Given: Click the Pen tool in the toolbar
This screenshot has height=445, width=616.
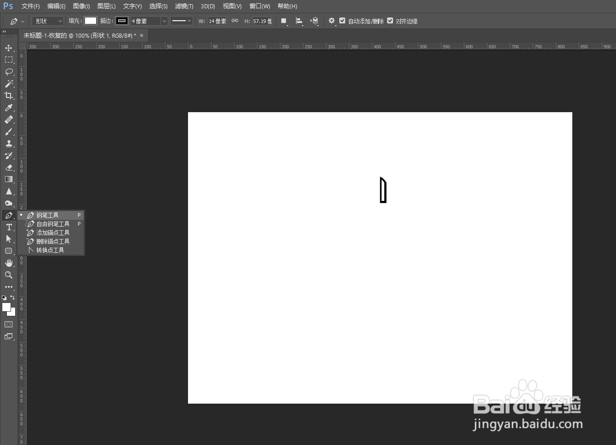Looking at the screenshot, I should (x=9, y=215).
